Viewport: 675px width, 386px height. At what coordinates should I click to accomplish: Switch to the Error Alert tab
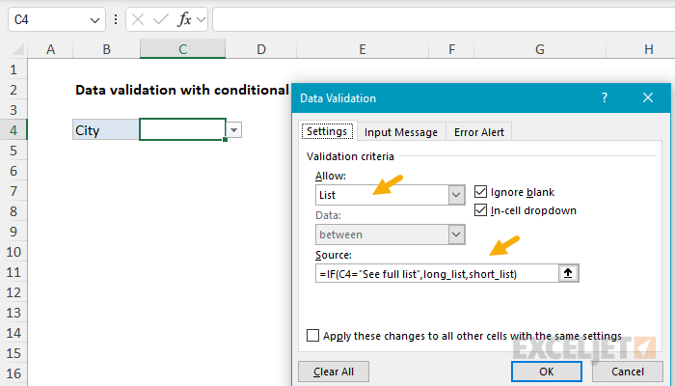(x=478, y=132)
